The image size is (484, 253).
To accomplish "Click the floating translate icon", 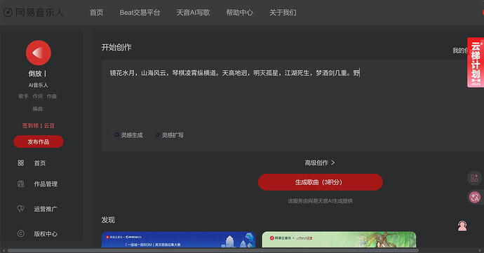I will coord(474,197).
